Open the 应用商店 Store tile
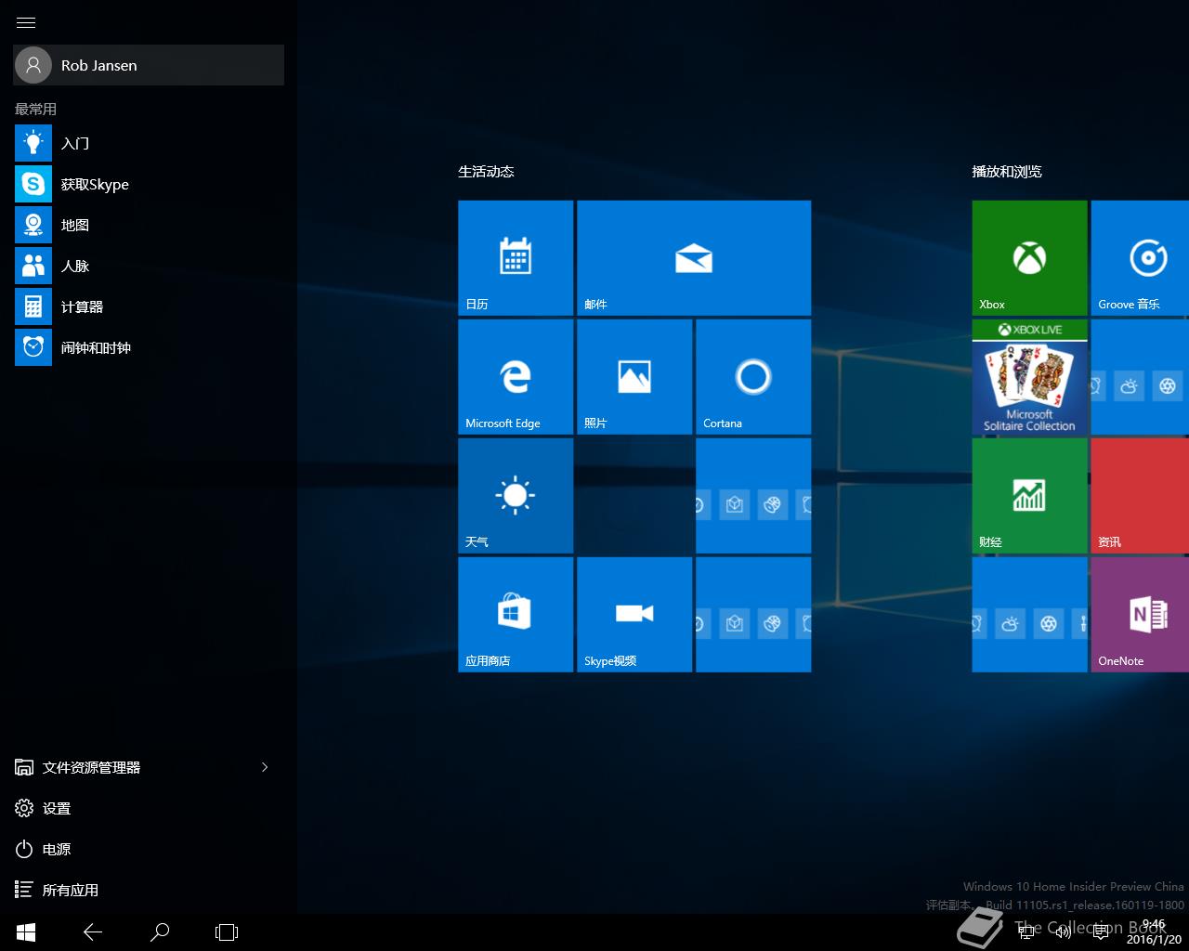Image resolution: width=1189 pixels, height=951 pixels. (516, 615)
